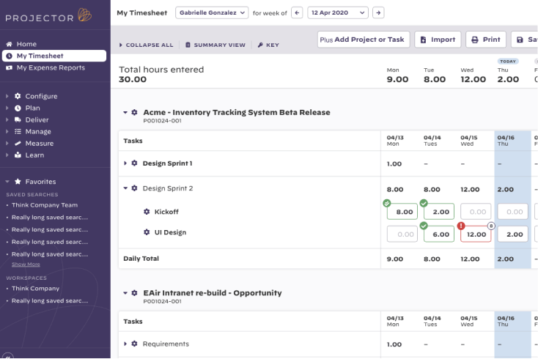Click Add Project or Task
Viewport: 538px width, 359px height.
[x=364, y=40]
